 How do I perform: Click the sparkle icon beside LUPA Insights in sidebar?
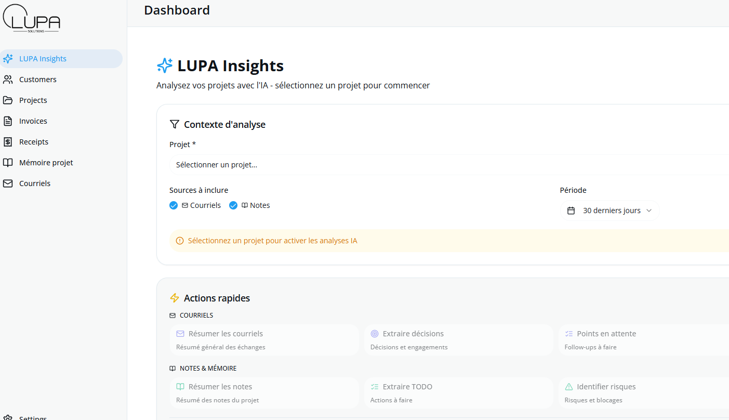click(x=8, y=59)
